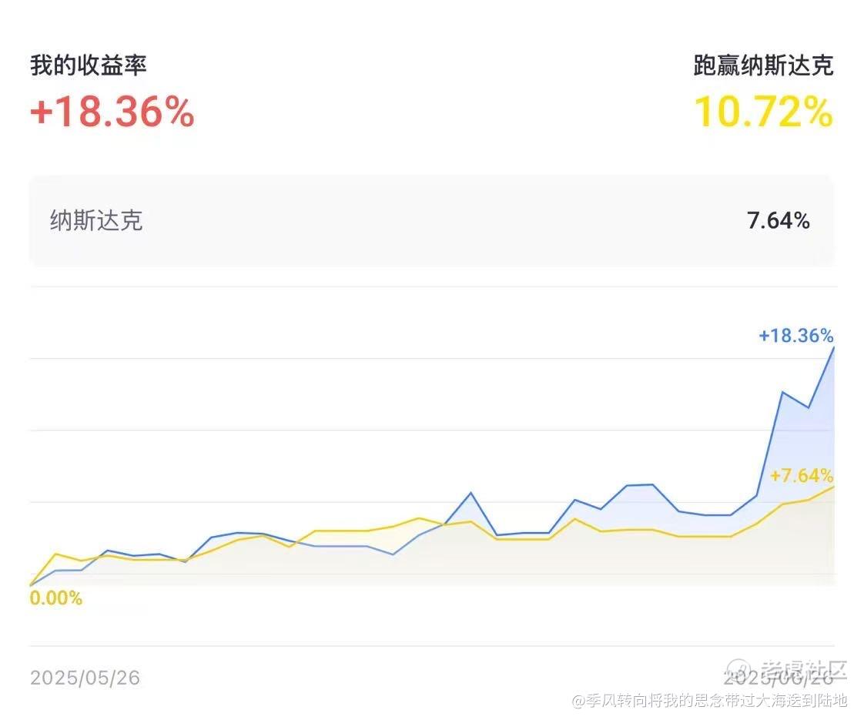Click the yellow 10.72% outperformance value
864x720 pixels.
[764, 112]
